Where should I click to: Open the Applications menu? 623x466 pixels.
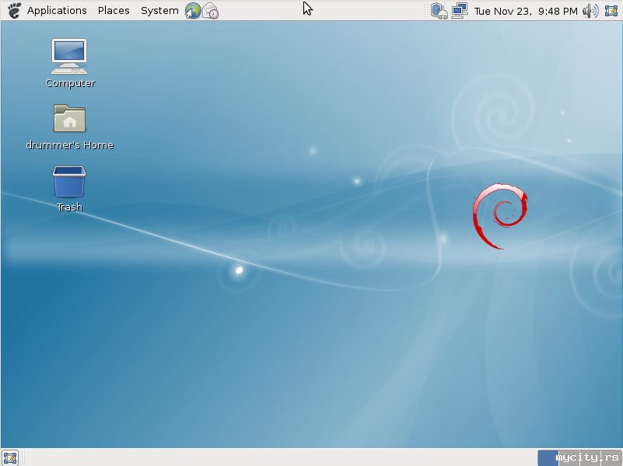click(x=57, y=10)
